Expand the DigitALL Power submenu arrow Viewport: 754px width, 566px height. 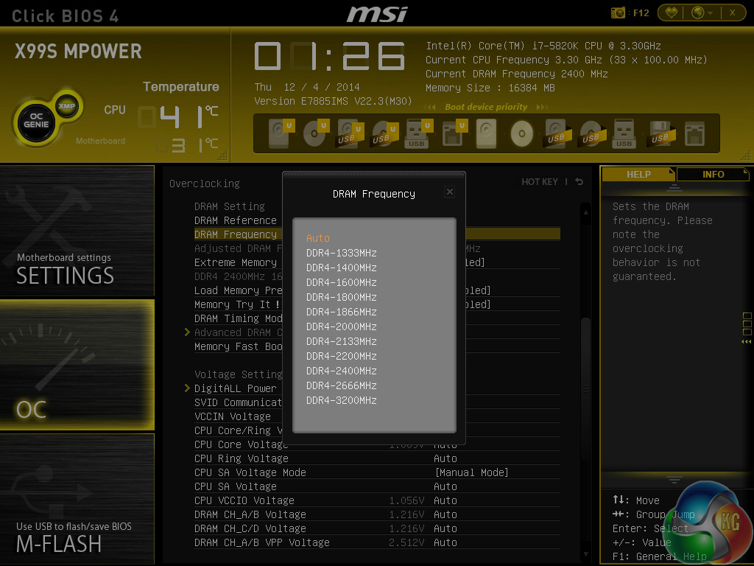(187, 388)
